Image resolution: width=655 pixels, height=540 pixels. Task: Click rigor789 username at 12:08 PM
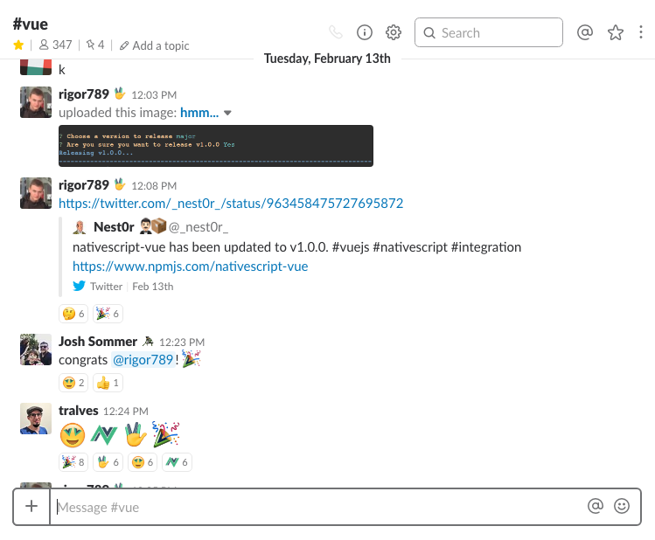pos(84,185)
